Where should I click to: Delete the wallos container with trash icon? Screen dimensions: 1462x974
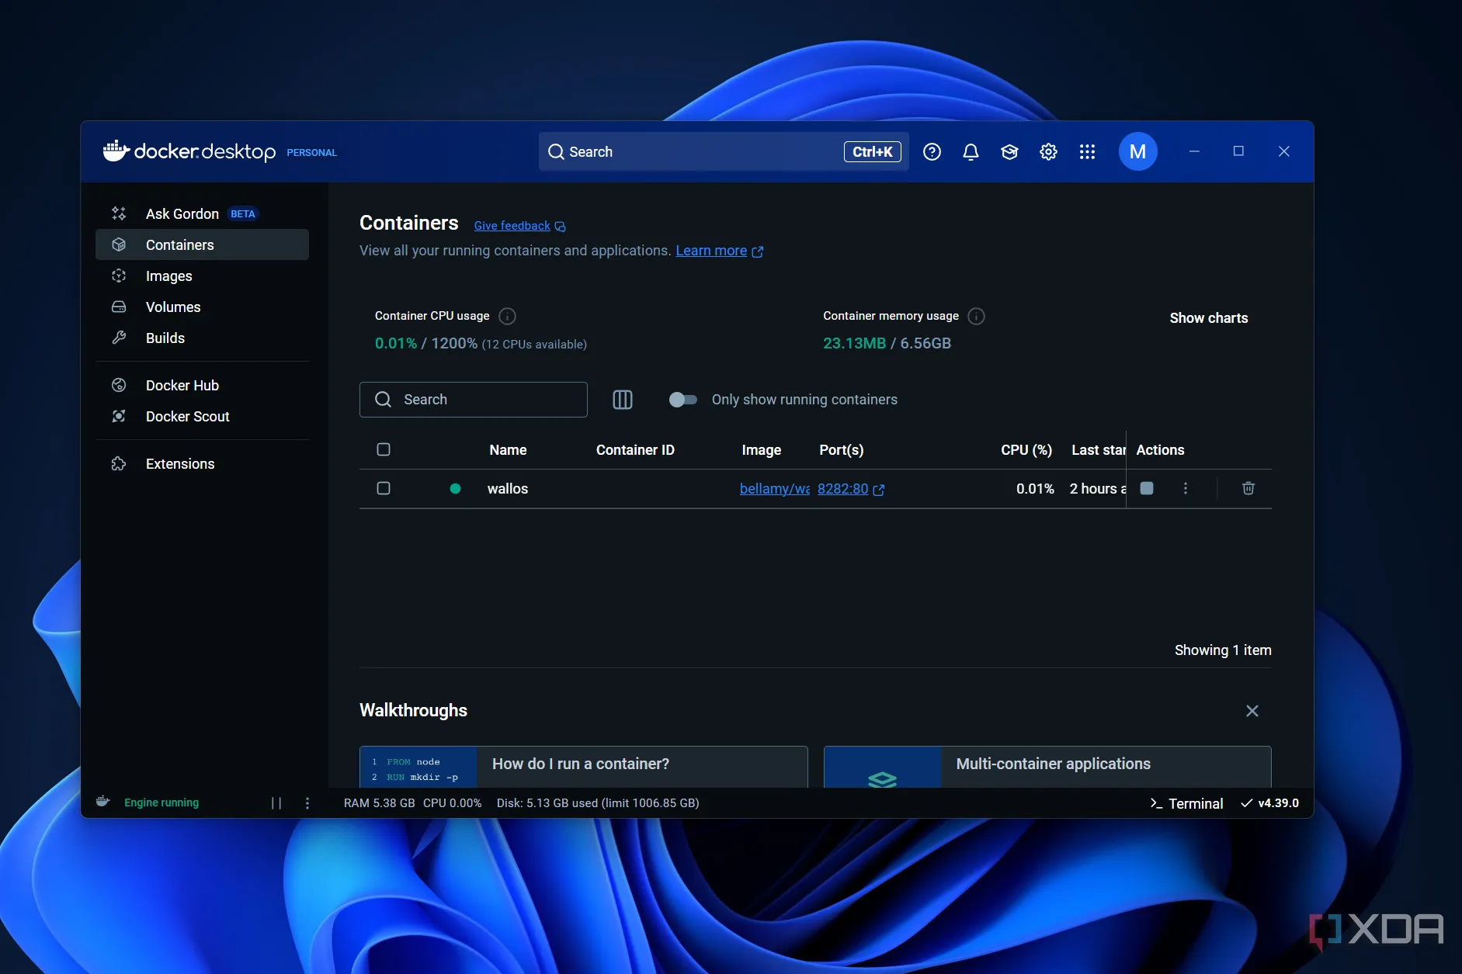pos(1248,488)
